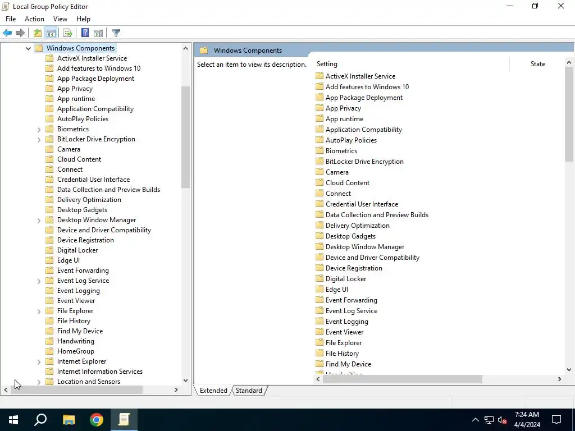Click the network tray icon
575x431 pixels.
click(489, 420)
